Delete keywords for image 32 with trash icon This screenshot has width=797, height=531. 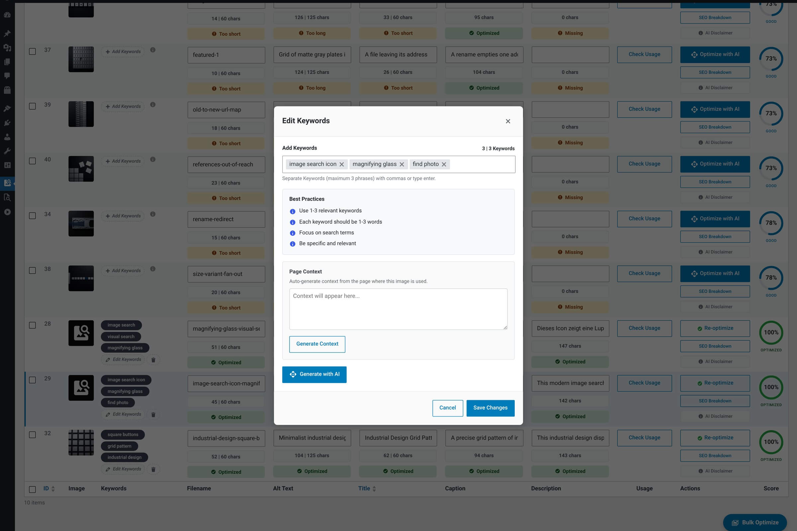(153, 469)
